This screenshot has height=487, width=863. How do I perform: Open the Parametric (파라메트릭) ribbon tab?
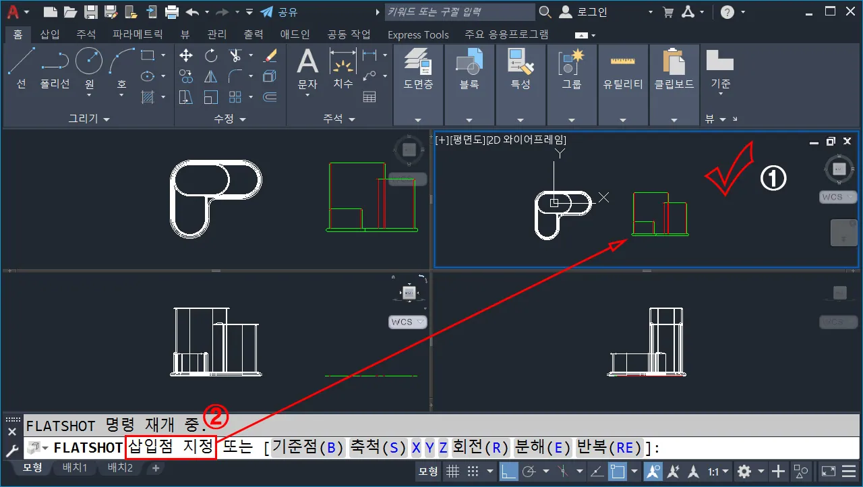[138, 34]
